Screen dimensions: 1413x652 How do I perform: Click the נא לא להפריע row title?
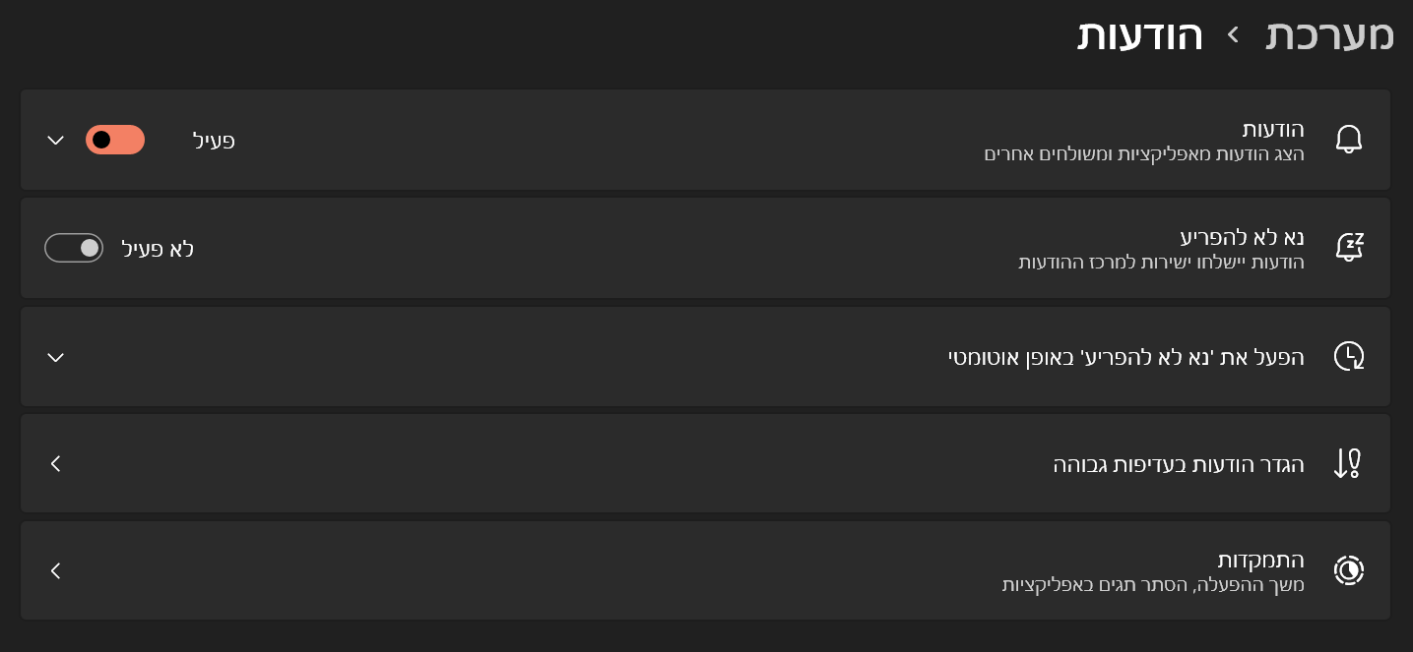(1242, 237)
